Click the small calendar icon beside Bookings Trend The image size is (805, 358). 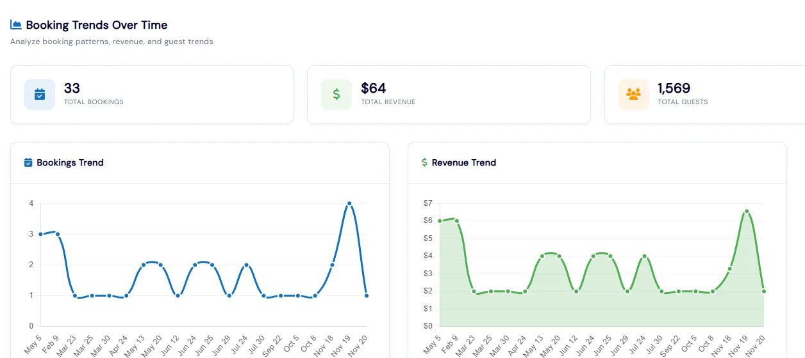[x=28, y=162]
